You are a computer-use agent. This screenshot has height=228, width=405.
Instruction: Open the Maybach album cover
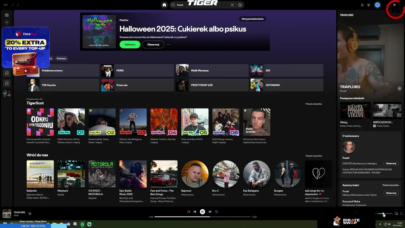tap(71, 174)
